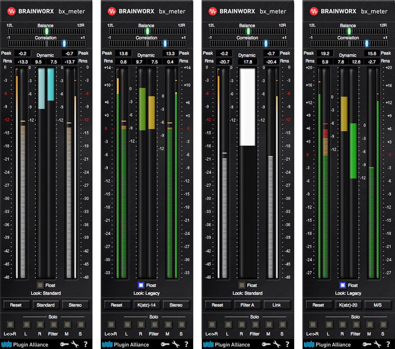Click the Plugin Alliance logo in the Filter A meter
395x349 pixels.
pos(227,344)
